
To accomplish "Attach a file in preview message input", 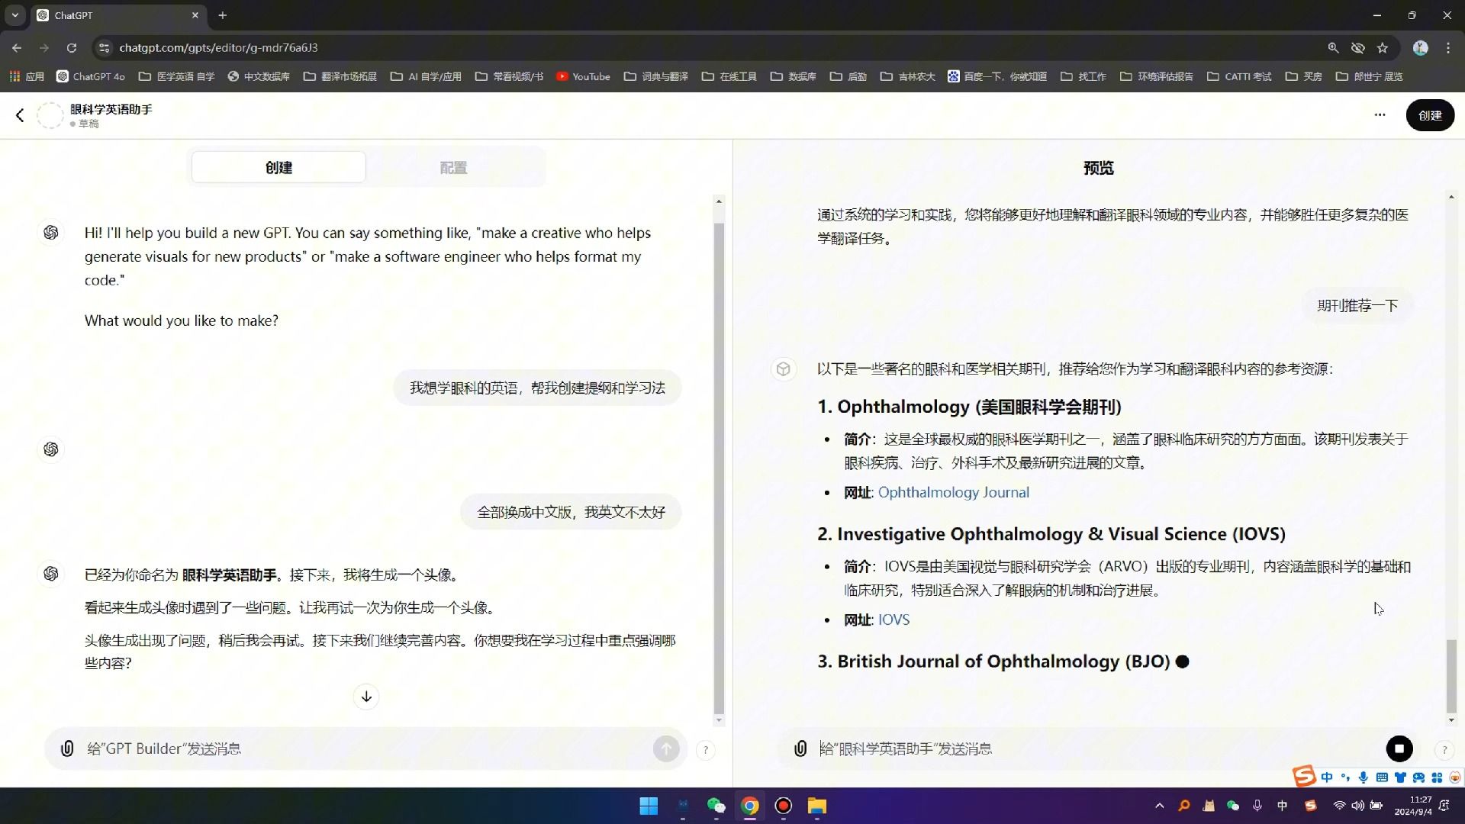I will tap(800, 748).
